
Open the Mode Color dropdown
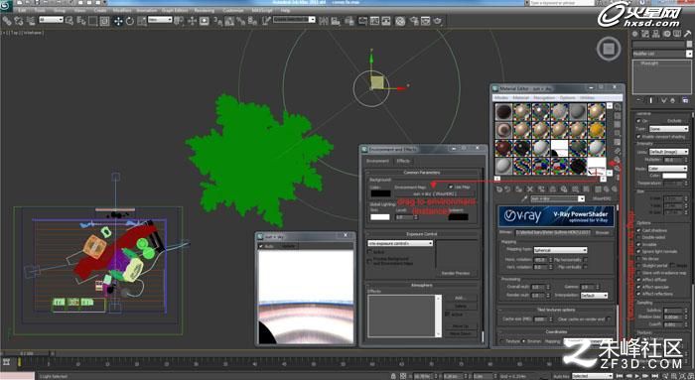(667, 169)
